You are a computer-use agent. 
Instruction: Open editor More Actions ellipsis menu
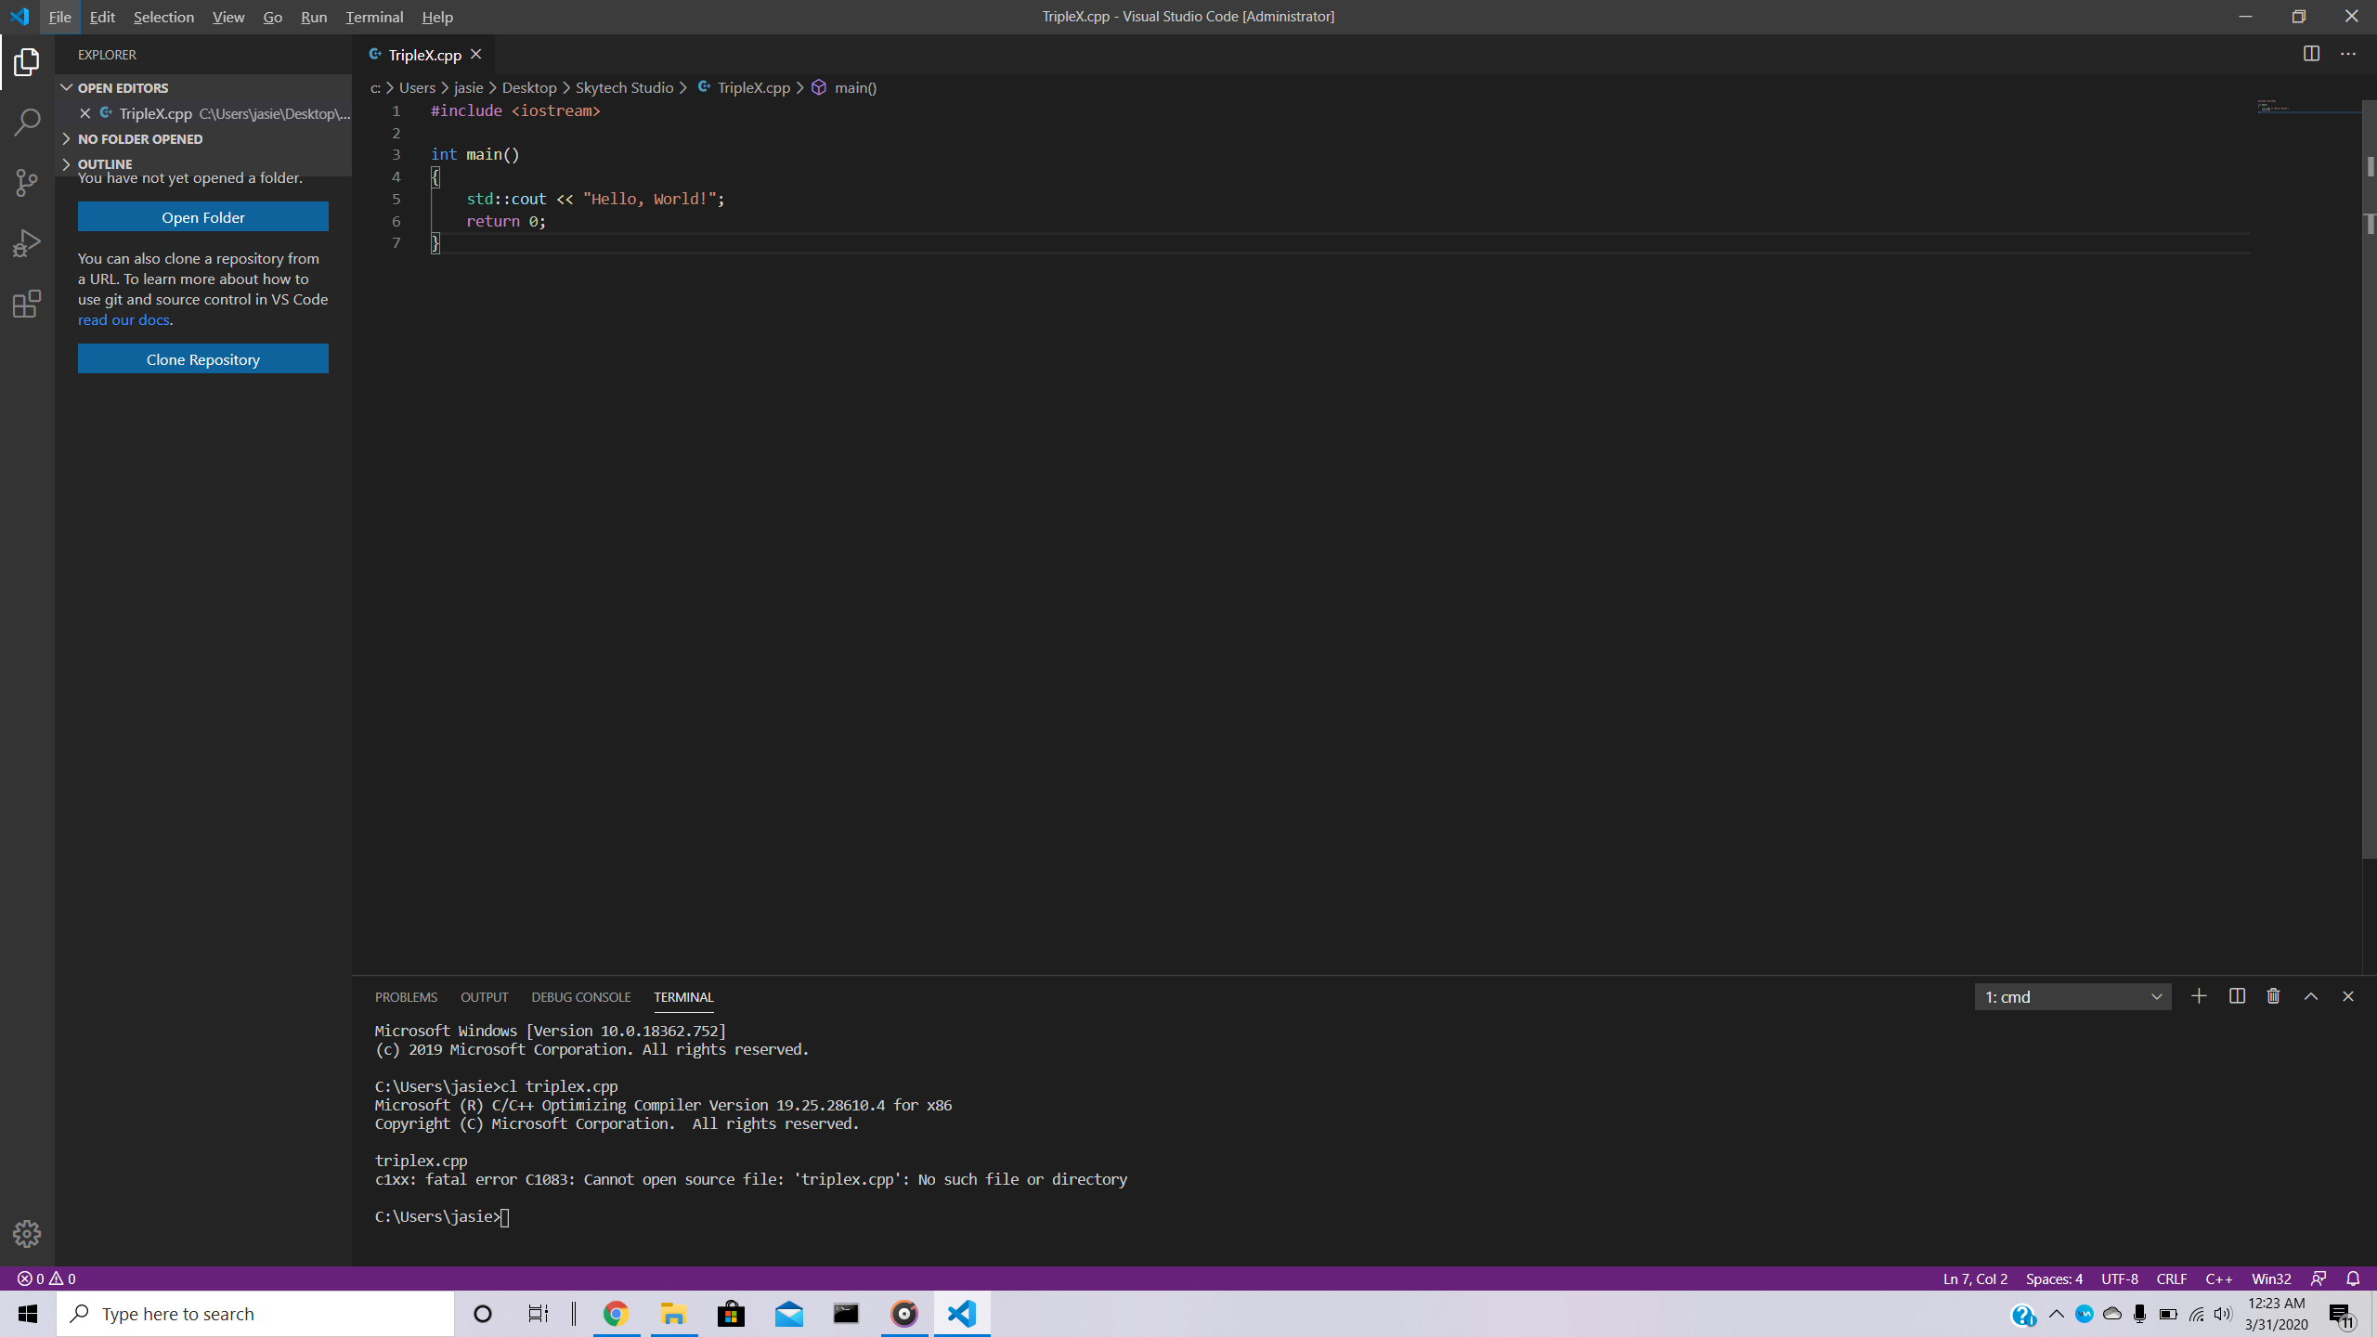point(2348,54)
